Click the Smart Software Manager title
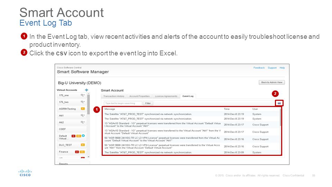The image size is (332, 187). point(83,72)
